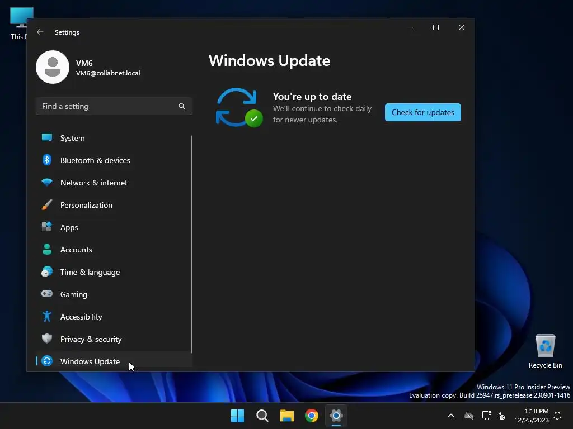Maximize the Settings window
This screenshot has height=429, width=573.
pyautogui.click(x=435, y=27)
